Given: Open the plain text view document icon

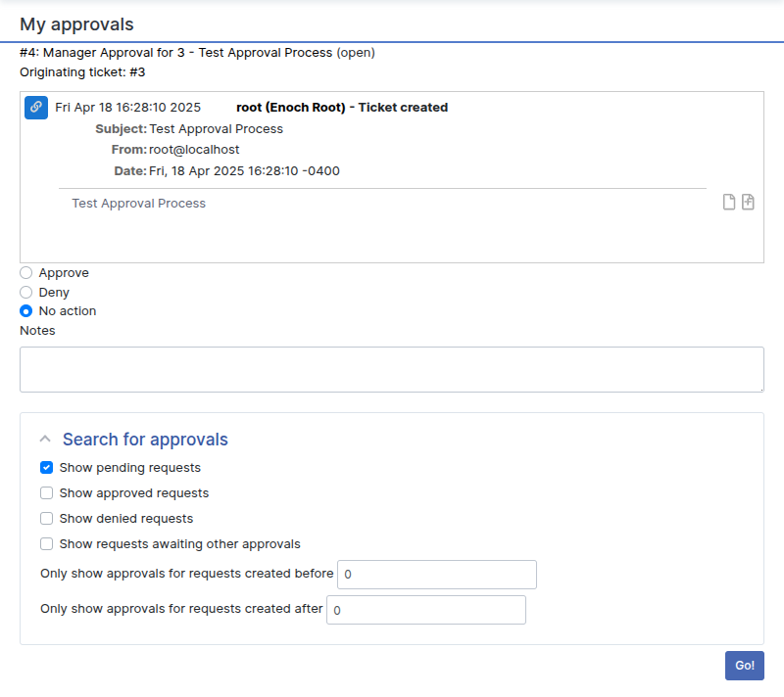Looking at the screenshot, I should click(728, 201).
